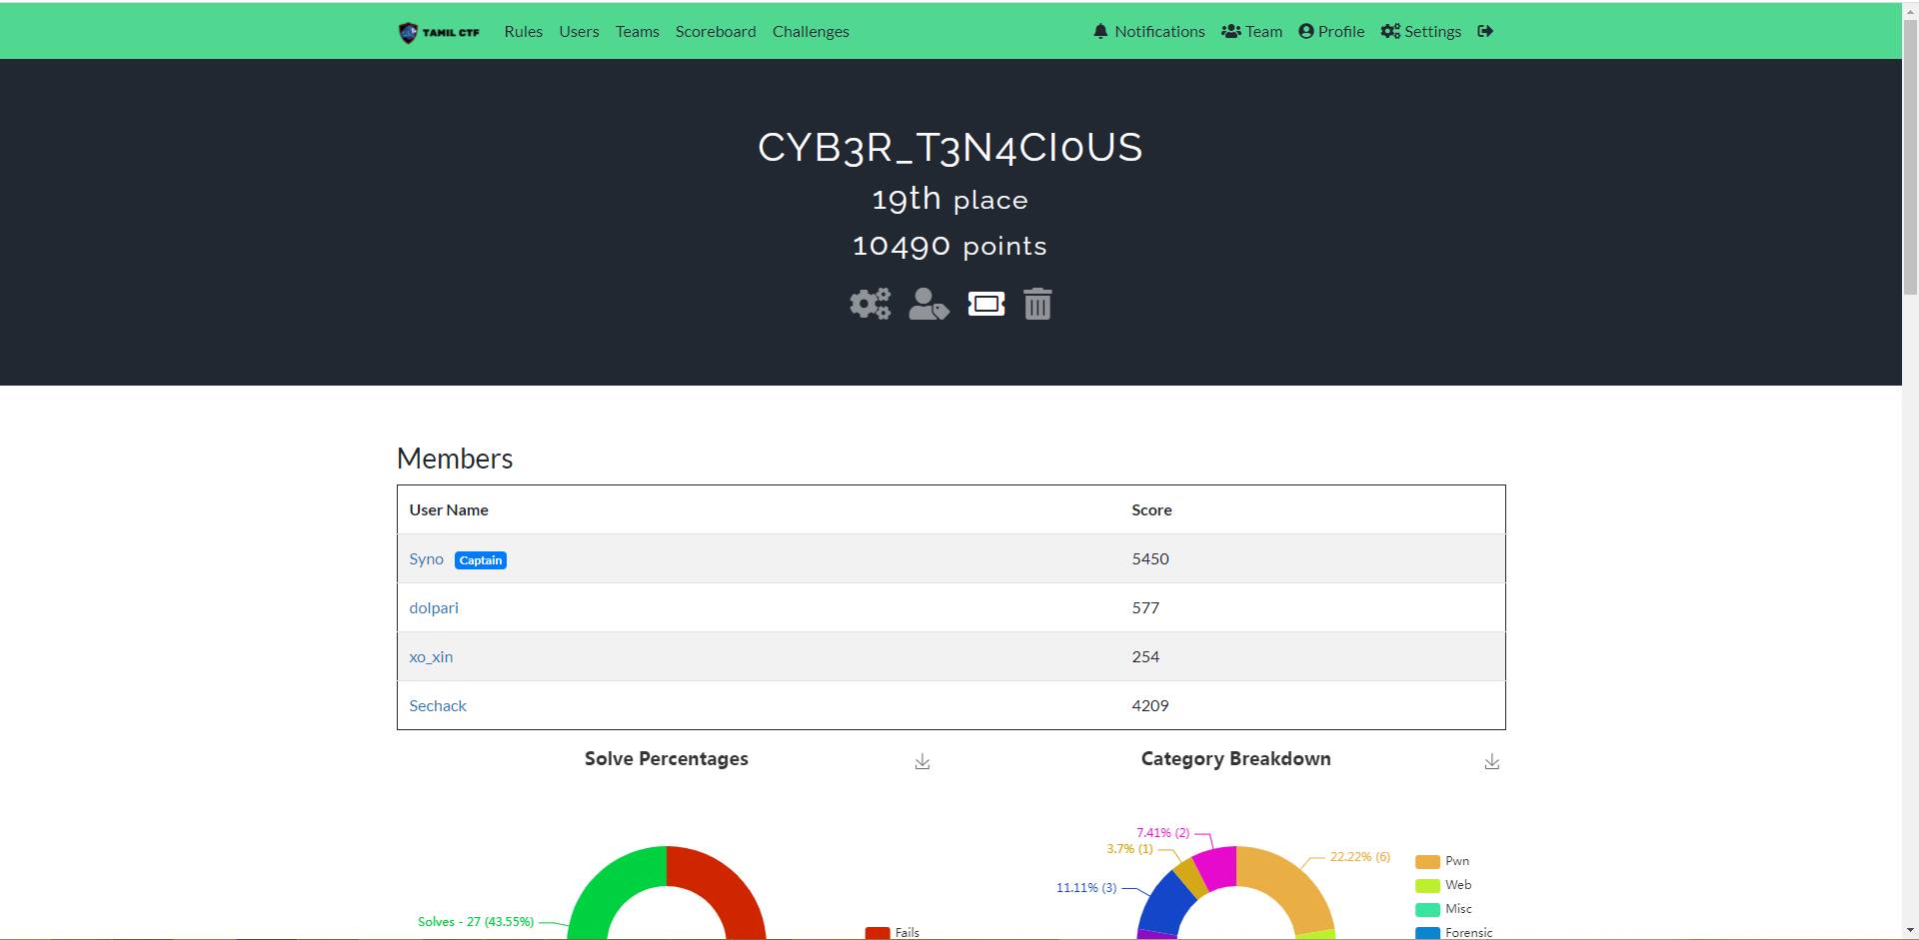Open the Profile page
Image resolution: width=1919 pixels, height=940 pixels.
(1331, 32)
